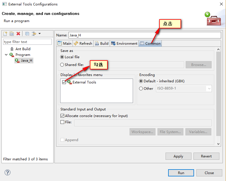Select Ant Build configuration type

pos(23,49)
